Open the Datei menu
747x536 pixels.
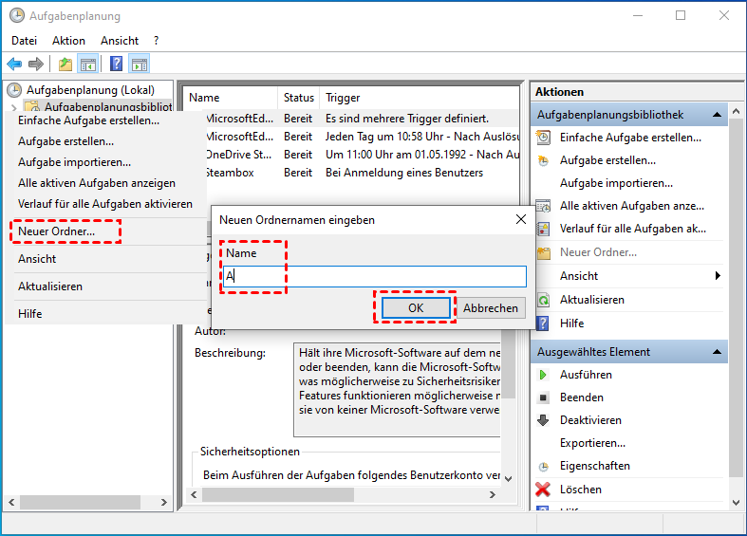[x=25, y=41]
